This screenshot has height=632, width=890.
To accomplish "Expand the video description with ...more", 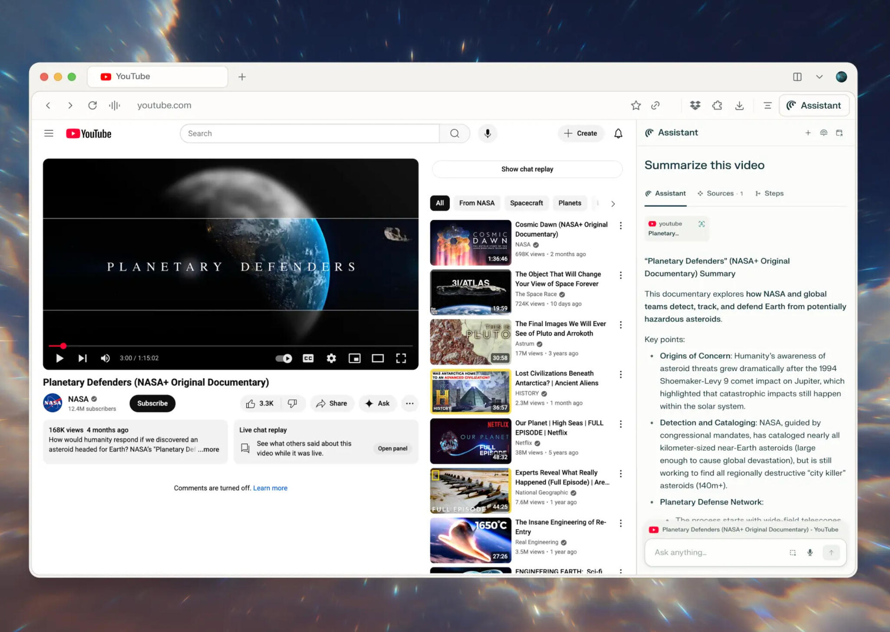I will point(209,449).
